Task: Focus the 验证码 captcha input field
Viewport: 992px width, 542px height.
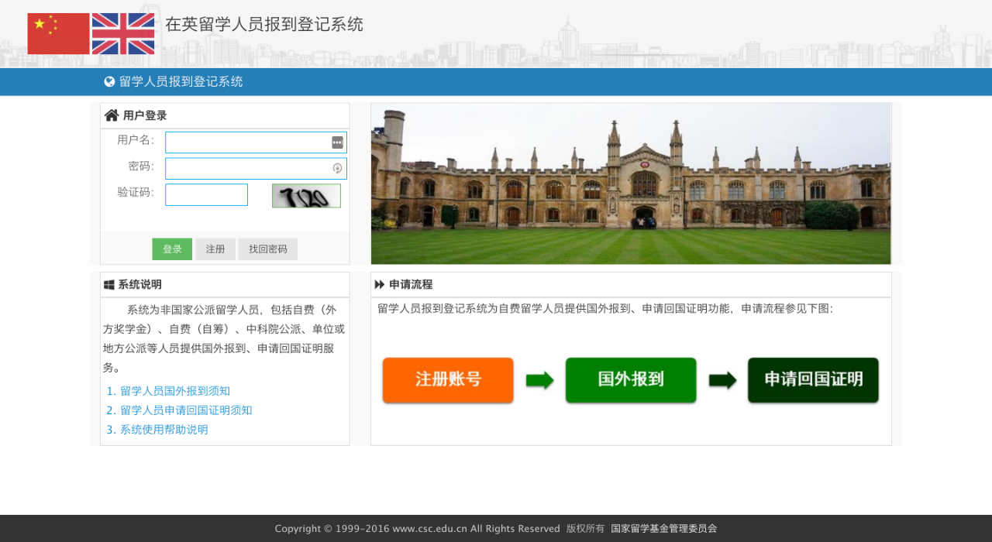Action: pos(206,195)
